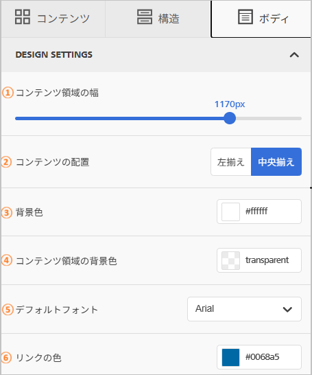Image resolution: width=312 pixels, height=375 pixels.
Task: Select 左揃え alignment option
Action: pyautogui.click(x=231, y=162)
